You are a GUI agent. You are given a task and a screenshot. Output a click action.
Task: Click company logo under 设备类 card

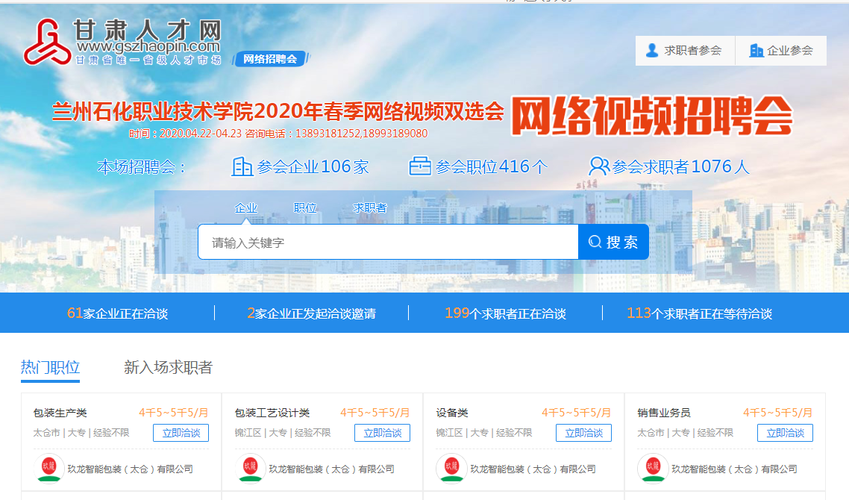451,468
